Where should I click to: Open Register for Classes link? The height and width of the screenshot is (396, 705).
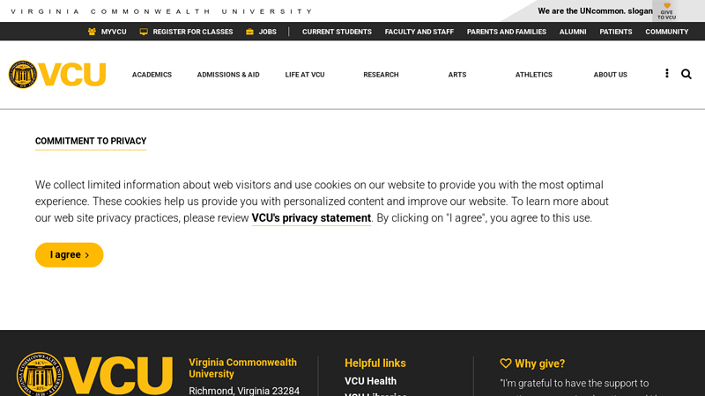click(186, 32)
